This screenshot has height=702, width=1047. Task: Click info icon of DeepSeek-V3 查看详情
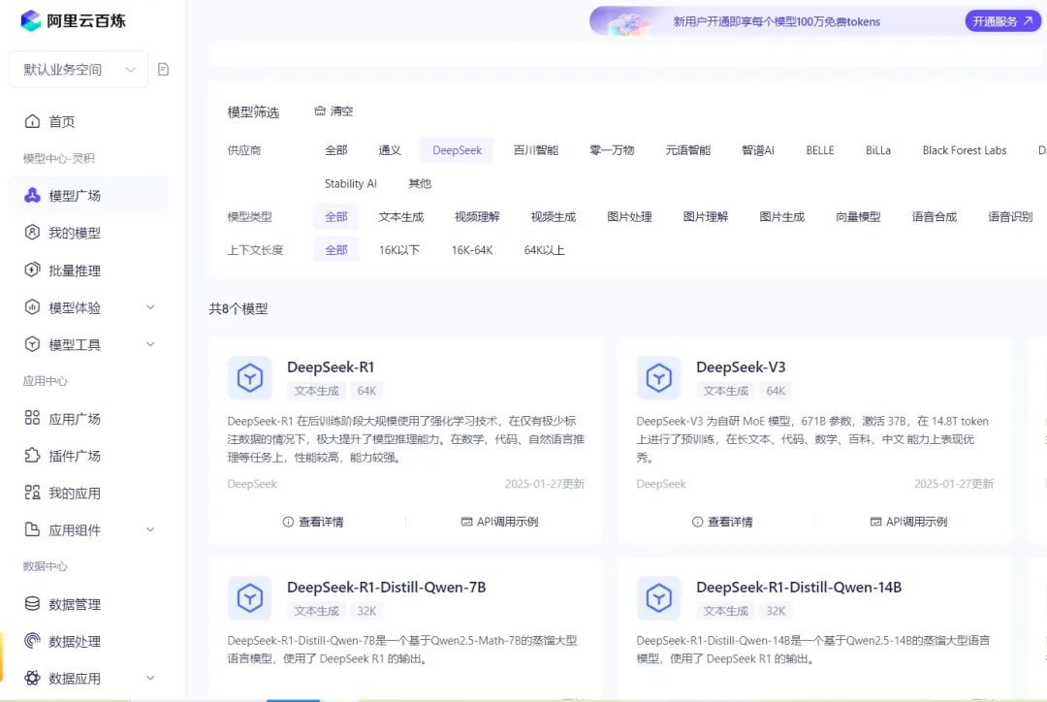697,522
